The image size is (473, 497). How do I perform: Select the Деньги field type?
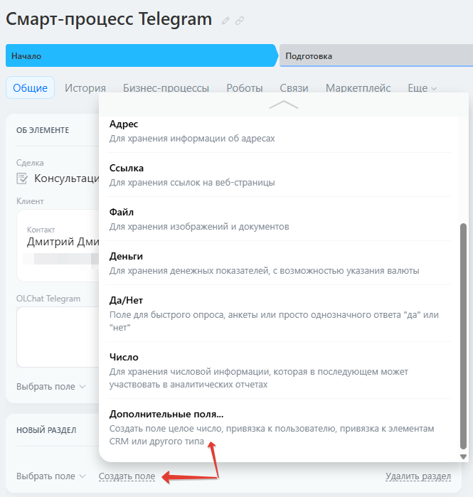click(278, 263)
